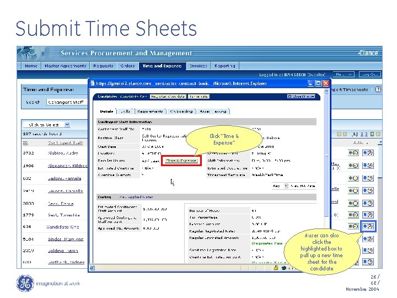Image resolution: width=397 pixels, height=298 pixels.
Task: Click the Close Window button in popup
Action: (x=301, y=97)
